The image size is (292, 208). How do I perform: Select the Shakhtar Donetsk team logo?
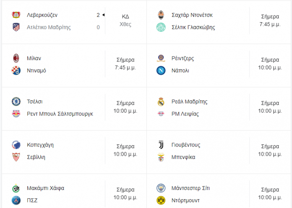[161, 15]
